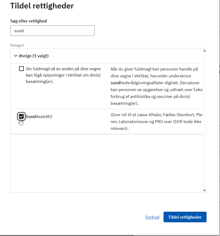Click the Kategori label
This screenshot has height=236, width=220.
tap(17, 45)
